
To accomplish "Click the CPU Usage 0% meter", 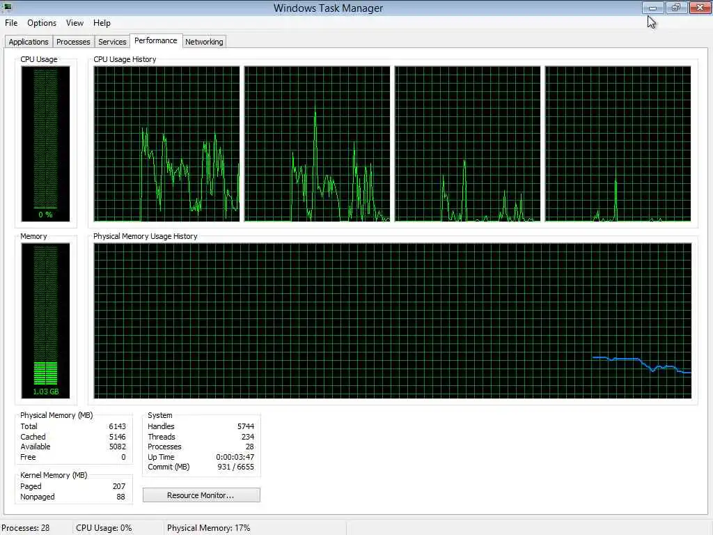I will coord(45,144).
